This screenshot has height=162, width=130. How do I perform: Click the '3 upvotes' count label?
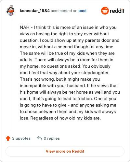click(21, 138)
